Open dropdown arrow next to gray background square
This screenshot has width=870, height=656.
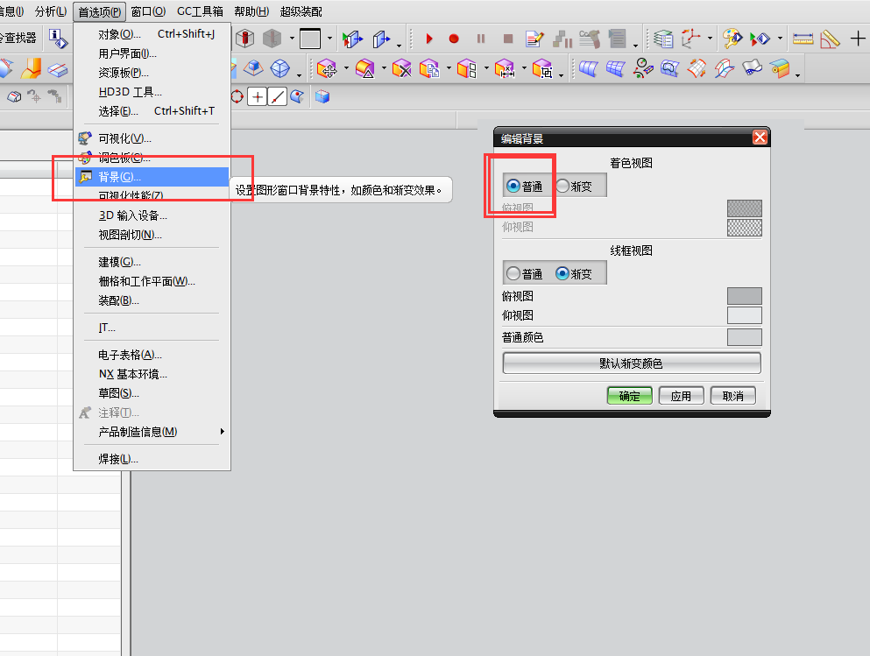pos(329,39)
